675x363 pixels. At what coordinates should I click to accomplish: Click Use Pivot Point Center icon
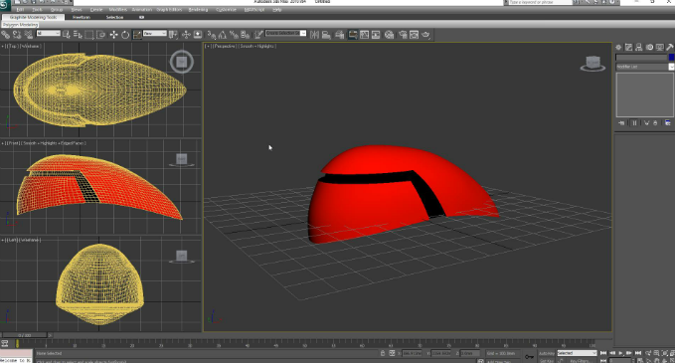pos(174,35)
